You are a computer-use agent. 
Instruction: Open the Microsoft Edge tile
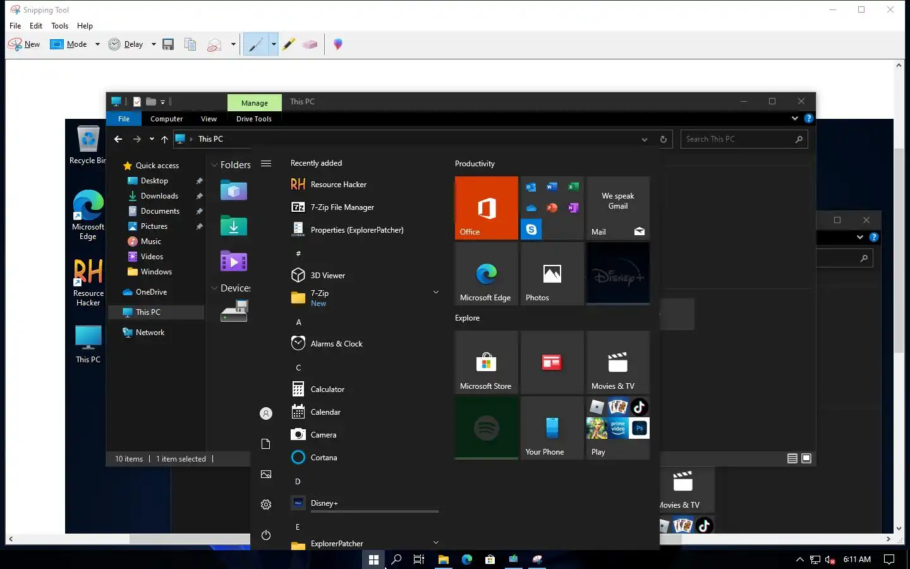(x=487, y=274)
